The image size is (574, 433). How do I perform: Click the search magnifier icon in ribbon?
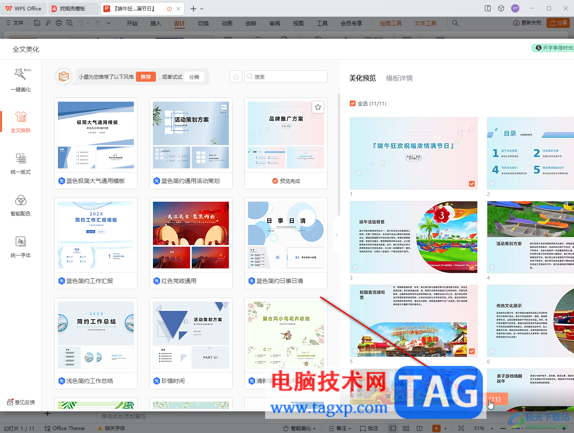click(455, 23)
